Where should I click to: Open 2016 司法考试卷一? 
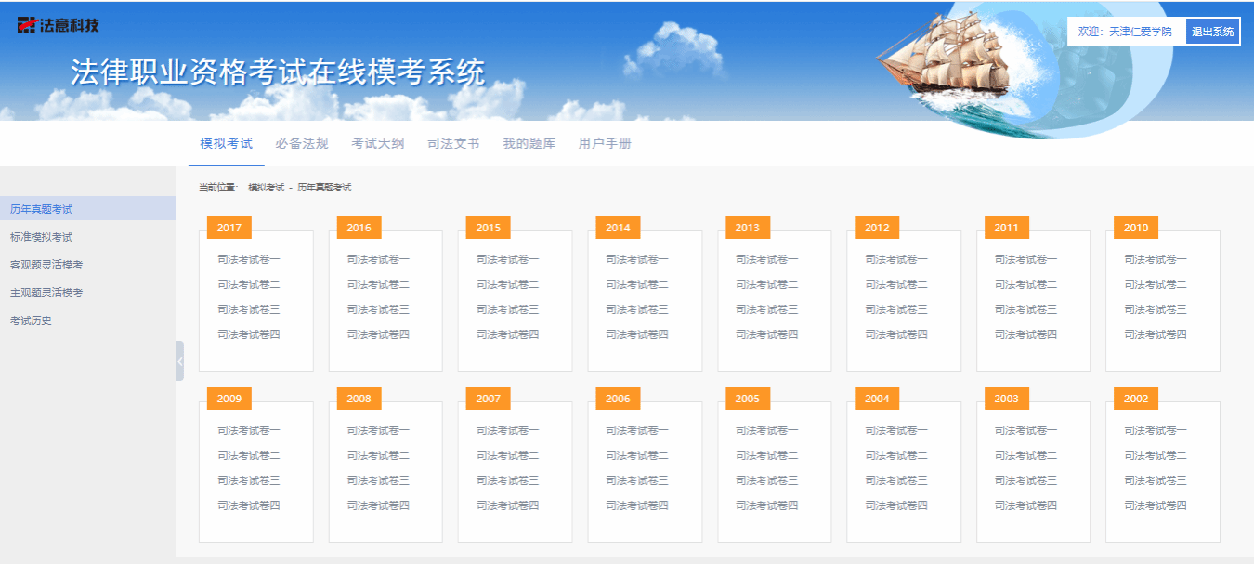coord(378,259)
